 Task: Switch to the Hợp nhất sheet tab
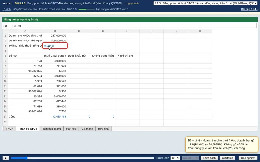coord(104,129)
